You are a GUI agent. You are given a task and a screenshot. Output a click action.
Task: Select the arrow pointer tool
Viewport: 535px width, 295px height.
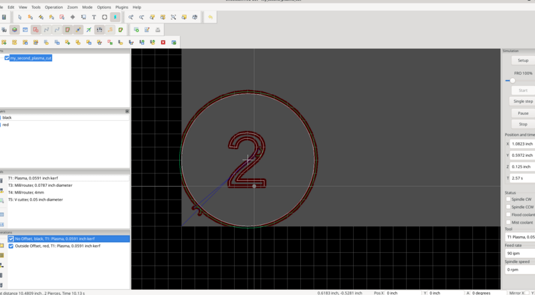pos(20,17)
